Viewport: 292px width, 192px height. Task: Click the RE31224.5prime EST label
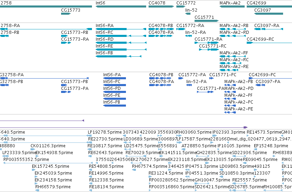[166, 173]
